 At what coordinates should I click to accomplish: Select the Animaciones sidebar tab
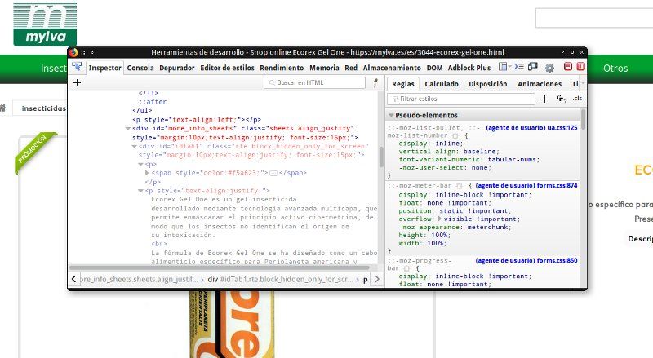click(540, 84)
